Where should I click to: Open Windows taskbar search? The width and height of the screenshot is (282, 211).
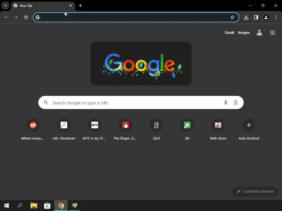click(20, 206)
